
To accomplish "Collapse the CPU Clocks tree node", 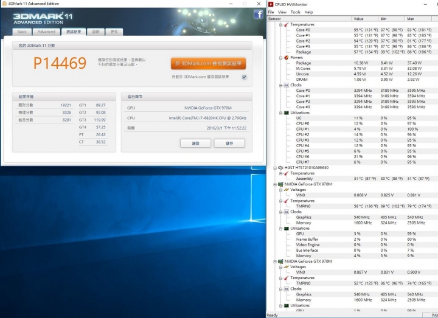I will coord(280,85).
